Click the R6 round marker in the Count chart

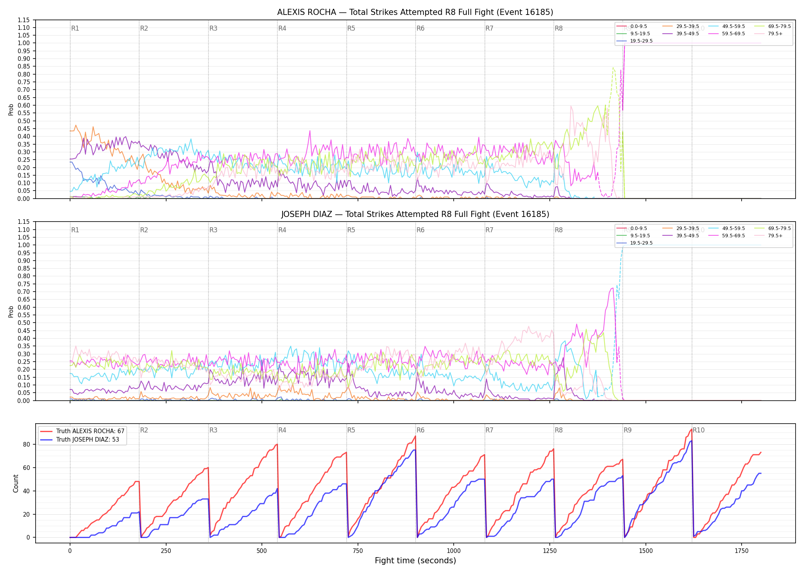(420, 430)
